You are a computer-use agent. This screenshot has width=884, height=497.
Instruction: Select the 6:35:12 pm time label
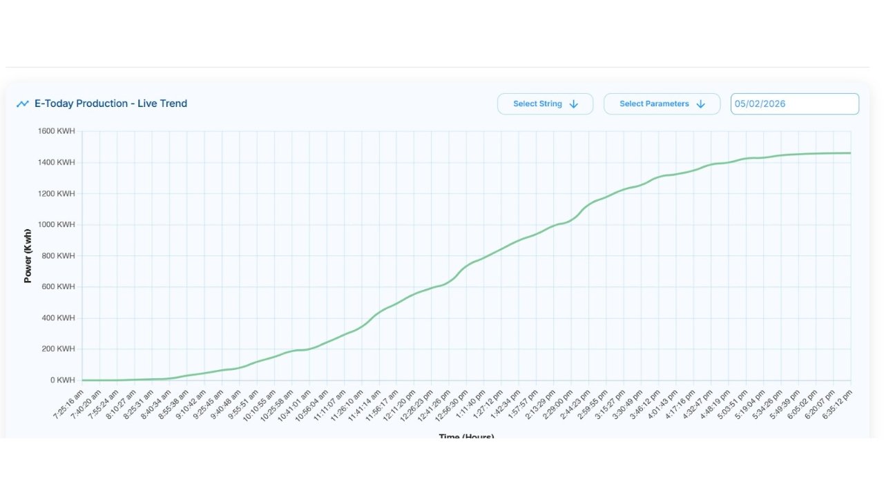click(x=837, y=403)
